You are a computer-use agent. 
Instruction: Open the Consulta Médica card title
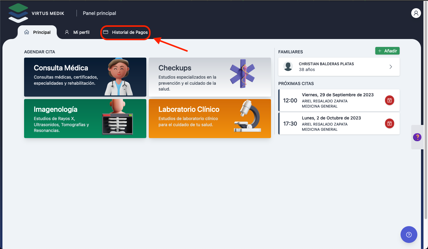pos(61,68)
